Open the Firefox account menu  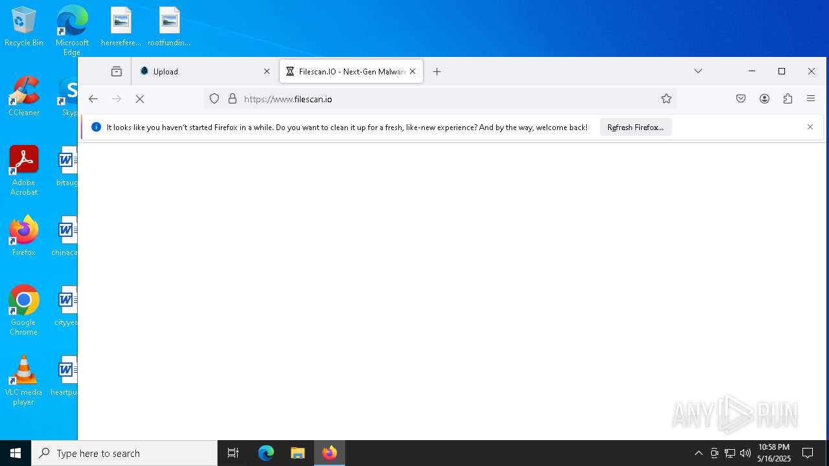point(765,98)
